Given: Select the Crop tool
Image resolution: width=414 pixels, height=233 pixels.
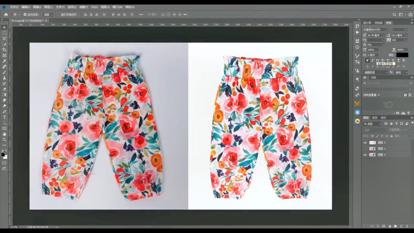Looking at the screenshot, I should 4,50.
